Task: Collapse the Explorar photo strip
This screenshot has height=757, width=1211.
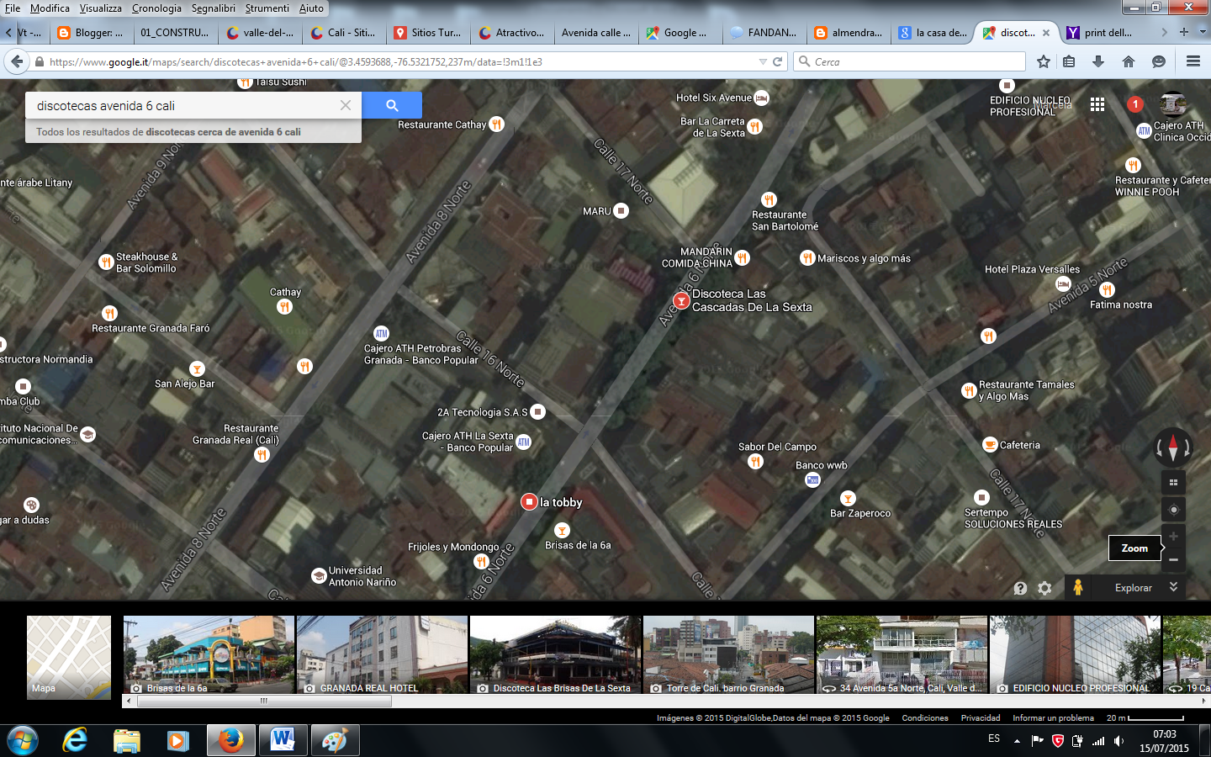Action: [1173, 587]
